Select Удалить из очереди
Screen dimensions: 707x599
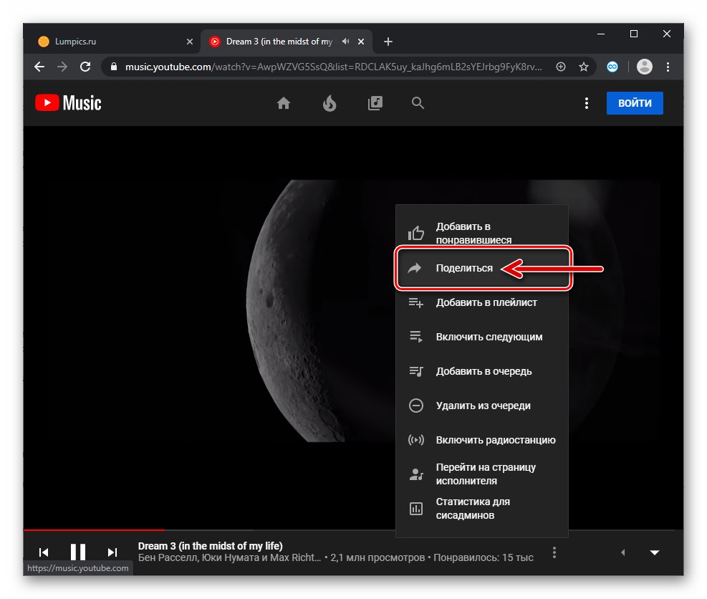(481, 406)
